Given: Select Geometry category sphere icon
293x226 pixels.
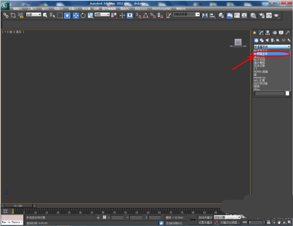Looking at the screenshot, I should pyautogui.click(x=256, y=40).
